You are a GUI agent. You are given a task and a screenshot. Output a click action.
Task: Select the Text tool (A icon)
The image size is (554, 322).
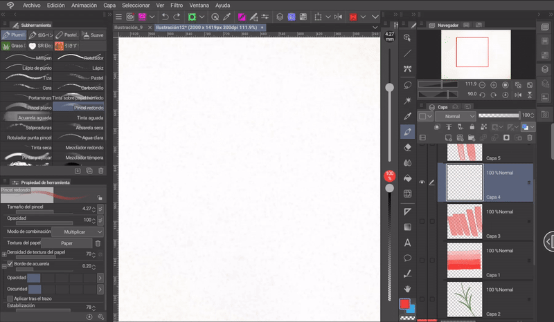click(x=408, y=243)
